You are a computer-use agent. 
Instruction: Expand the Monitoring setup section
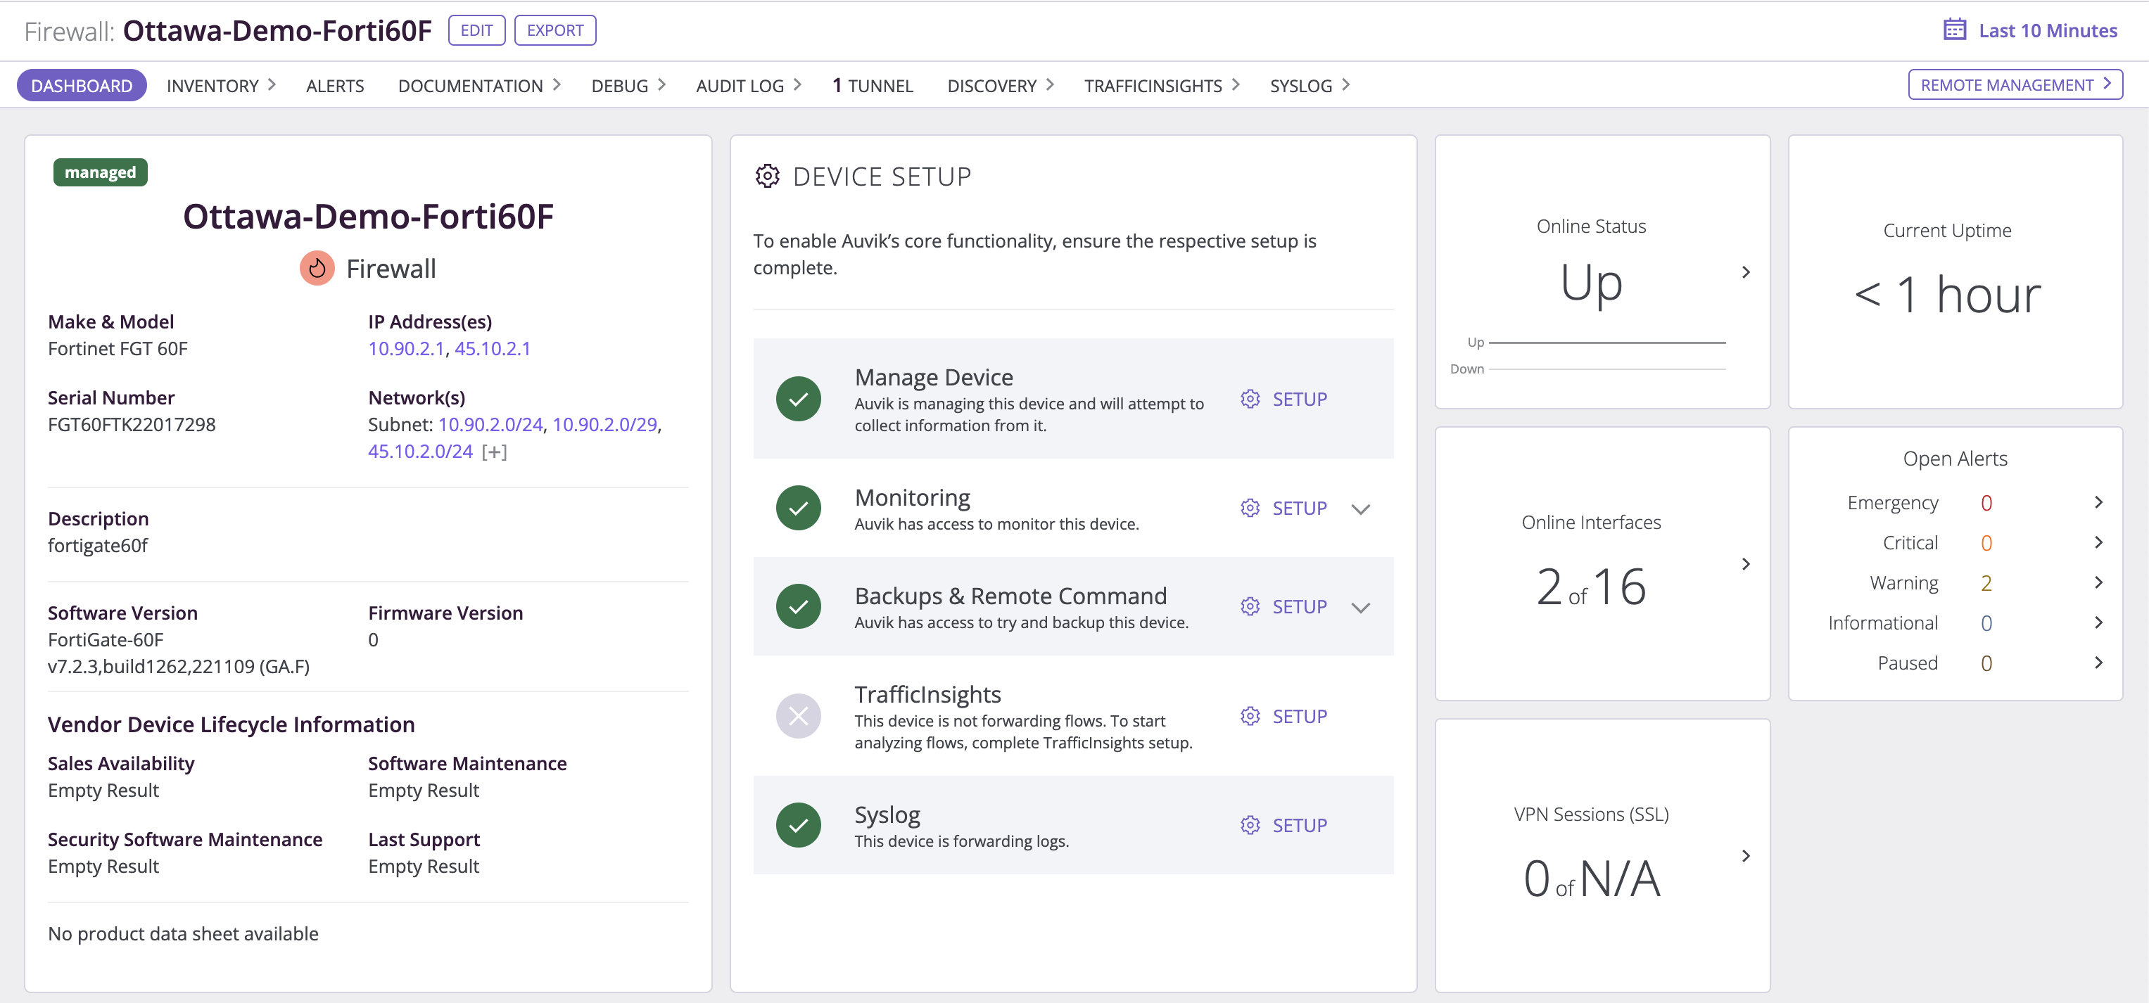[x=1359, y=509]
